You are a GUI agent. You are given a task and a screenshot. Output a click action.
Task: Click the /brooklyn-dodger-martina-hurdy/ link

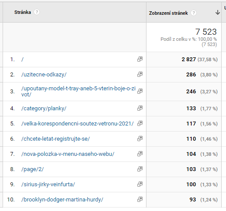pyautogui.click(x=62, y=200)
